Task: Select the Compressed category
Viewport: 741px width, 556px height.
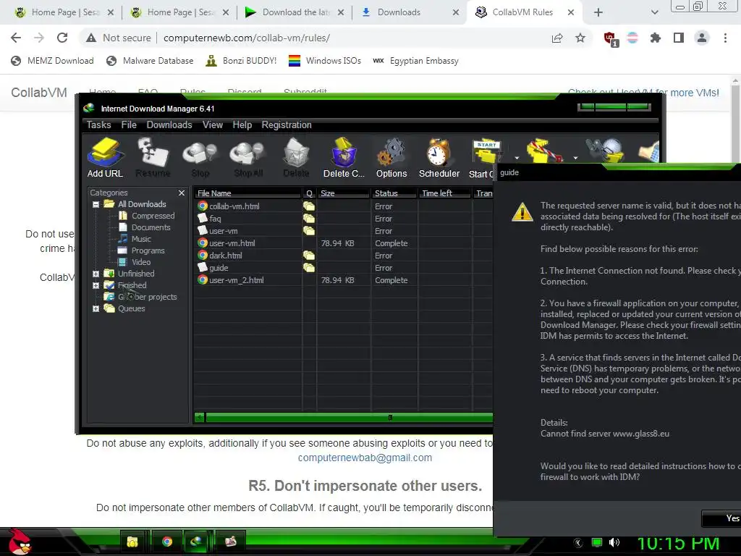Action: click(x=153, y=216)
